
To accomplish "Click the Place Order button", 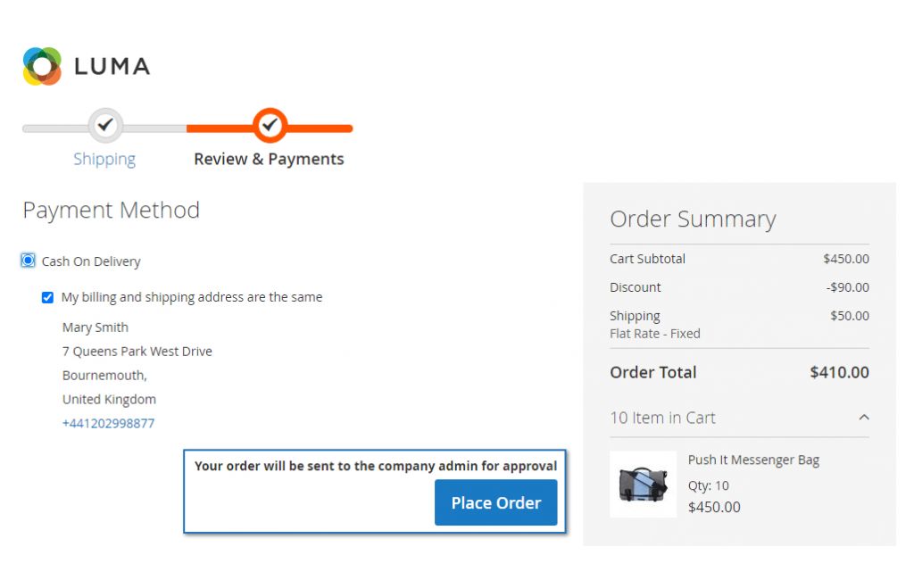I will pyautogui.click(x=496, y=502).
